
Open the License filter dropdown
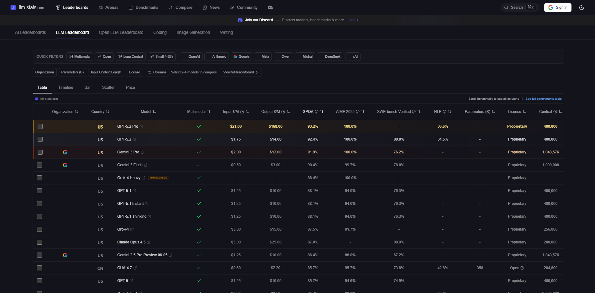tap(134, 72)
